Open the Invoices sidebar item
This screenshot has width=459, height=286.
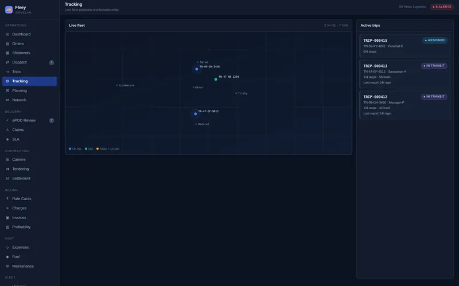point(30,218)
